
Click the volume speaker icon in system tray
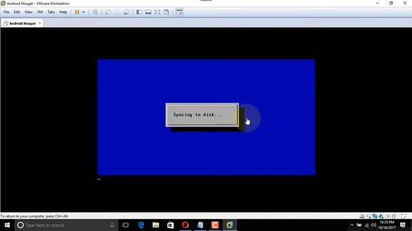click(x=373, y=225)
